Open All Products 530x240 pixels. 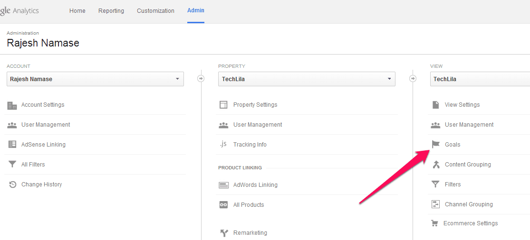249,204
